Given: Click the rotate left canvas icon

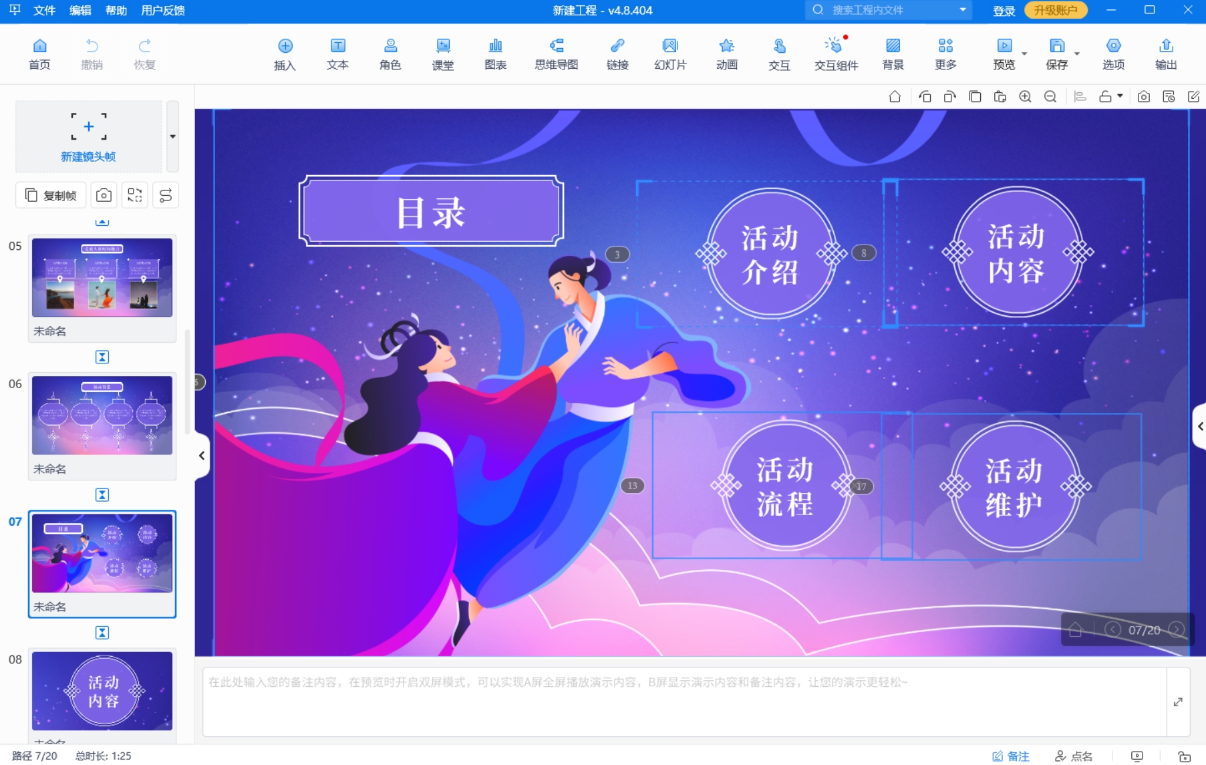Looking at the screenshot, I should click(x=925, y=97).
